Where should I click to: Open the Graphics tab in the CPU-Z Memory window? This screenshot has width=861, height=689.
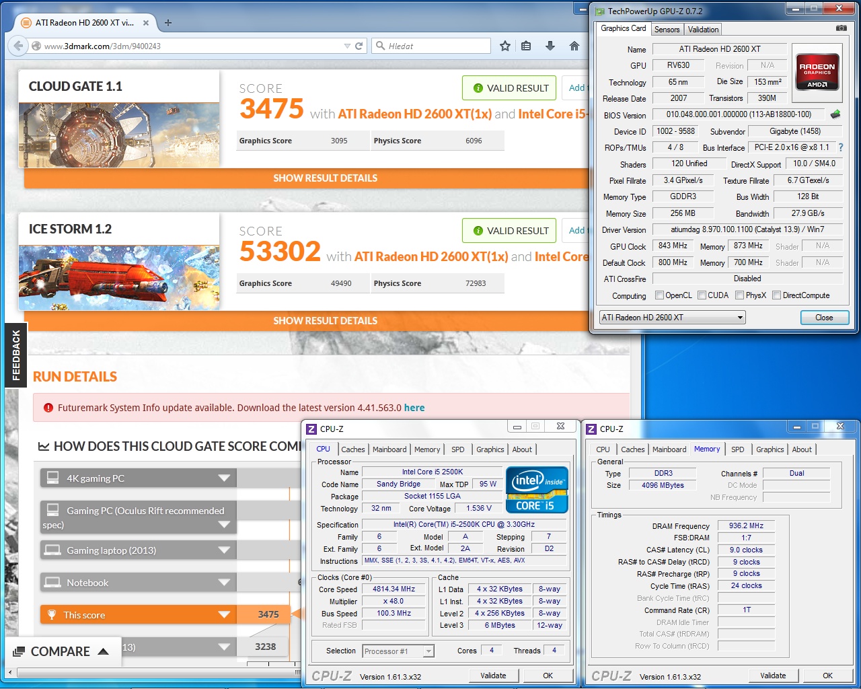(x=770, y=449)
